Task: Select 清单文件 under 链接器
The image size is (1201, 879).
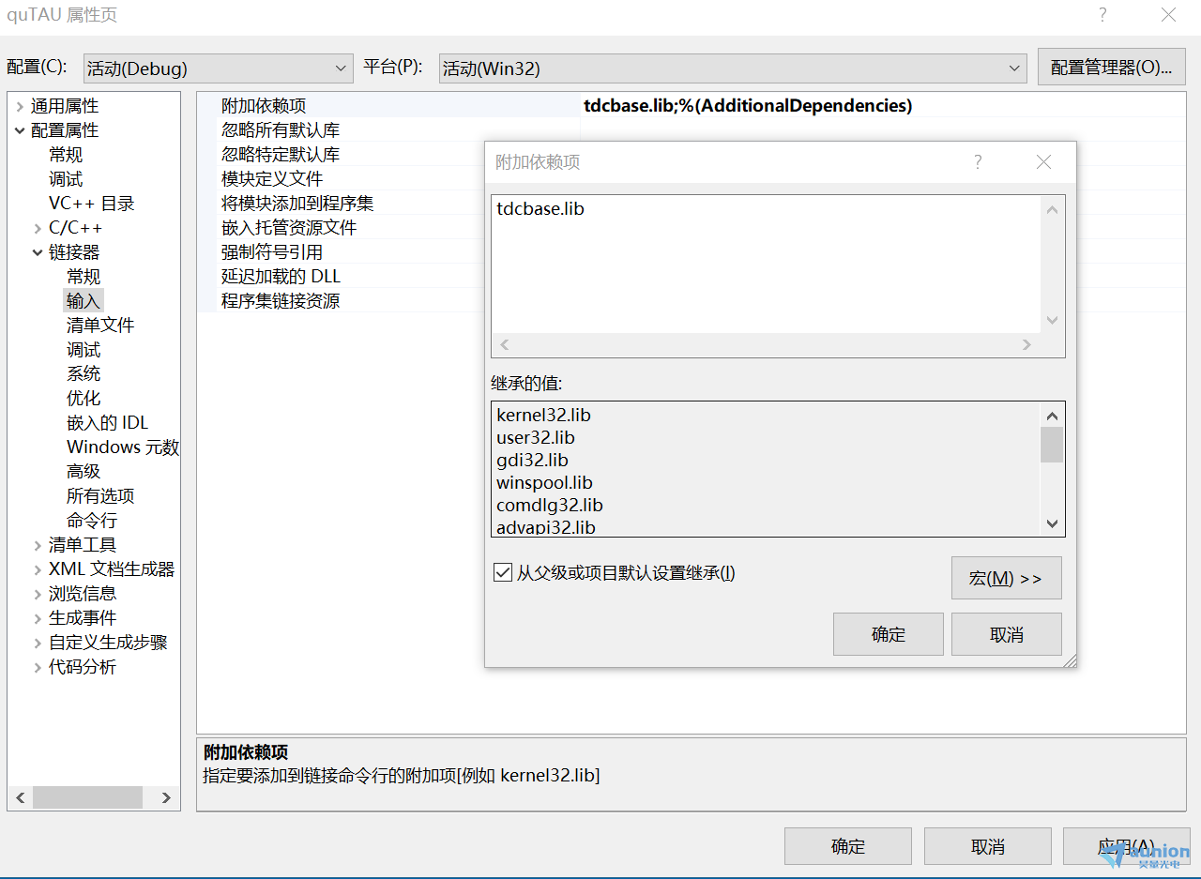Action: coord(100,326)
